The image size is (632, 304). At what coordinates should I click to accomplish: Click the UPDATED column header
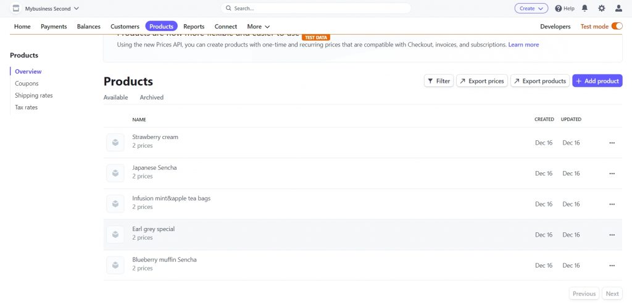pyautogui.click(x=571, y=119)
